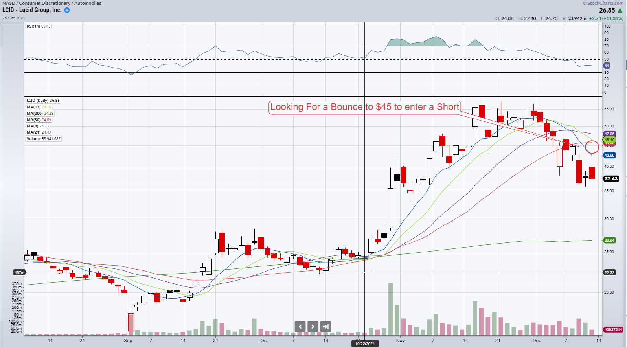Click the 'Oct' label on the date axis

click(x=264, y=341)
